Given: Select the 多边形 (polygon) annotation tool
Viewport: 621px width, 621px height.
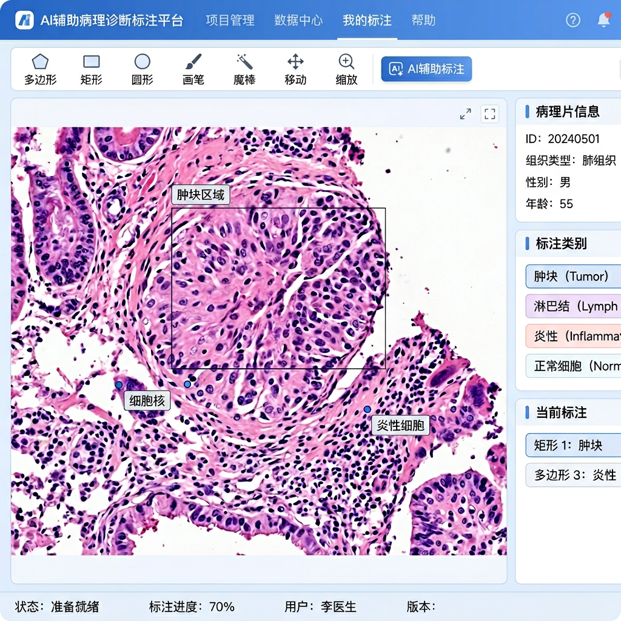Looking at the screenshot, I should coord(39,67).
